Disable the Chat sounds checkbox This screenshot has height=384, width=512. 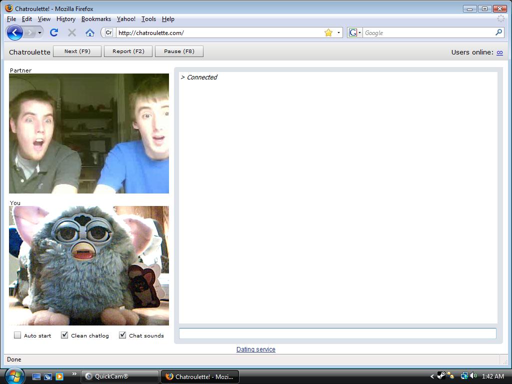click(x=122, y=335)
